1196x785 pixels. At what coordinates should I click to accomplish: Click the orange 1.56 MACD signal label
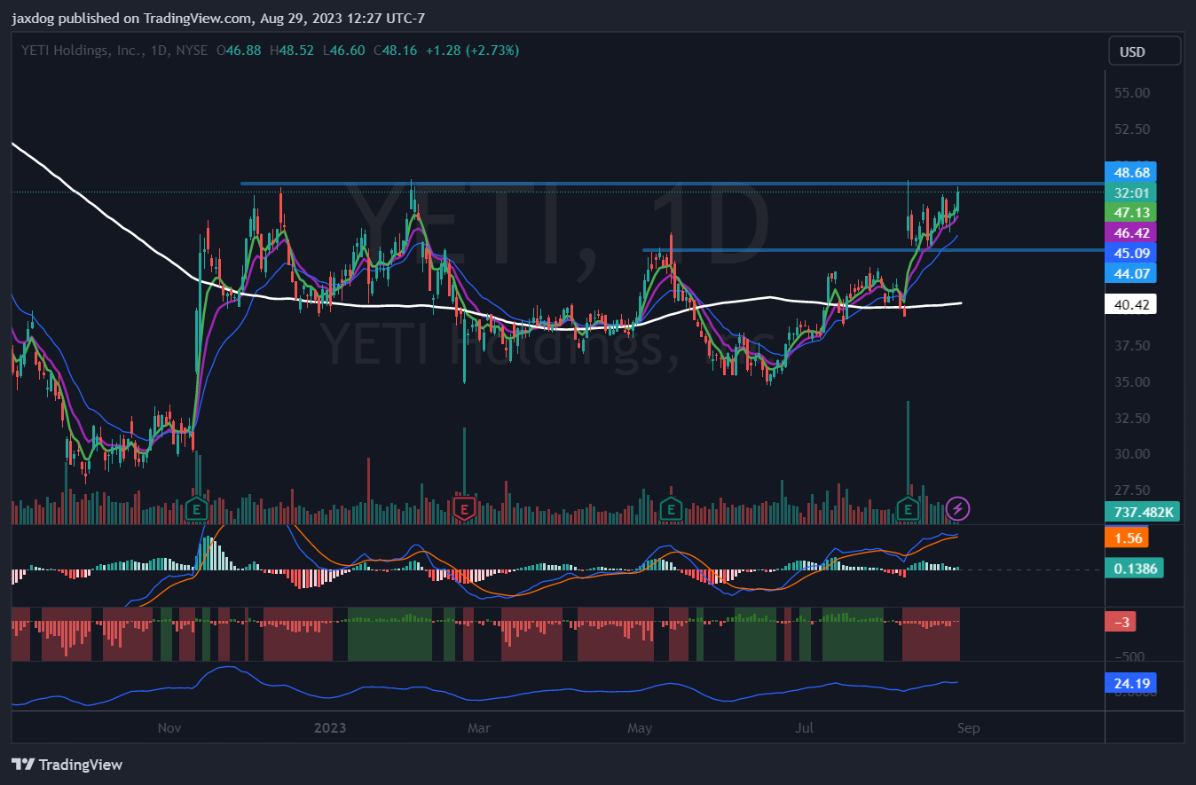click(1127, 538)
